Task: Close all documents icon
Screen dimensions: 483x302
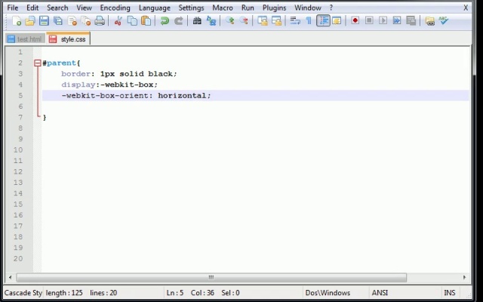Action: [x=86, y=21]
